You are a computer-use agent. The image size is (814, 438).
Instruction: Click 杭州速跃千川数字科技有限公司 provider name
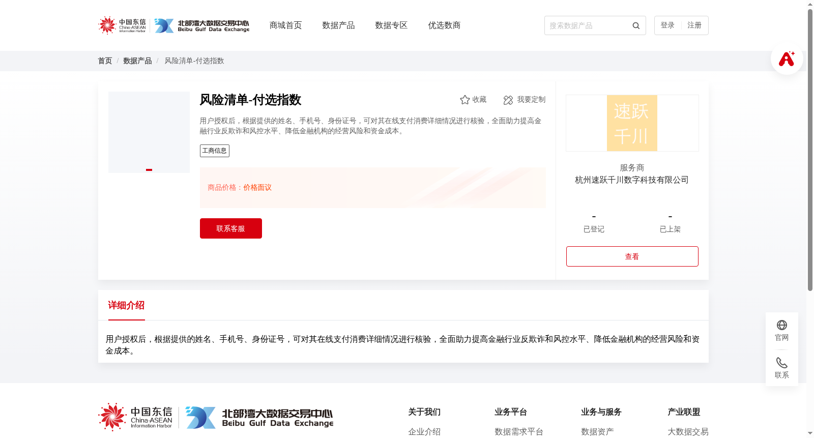(x=632, y=180)
